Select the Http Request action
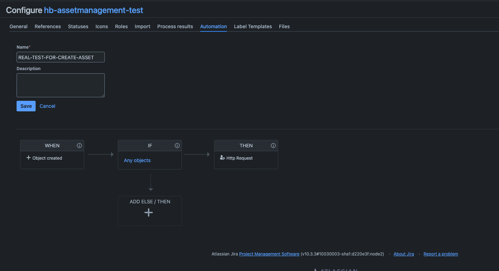499x271 pixels. [x=239, y=158]
